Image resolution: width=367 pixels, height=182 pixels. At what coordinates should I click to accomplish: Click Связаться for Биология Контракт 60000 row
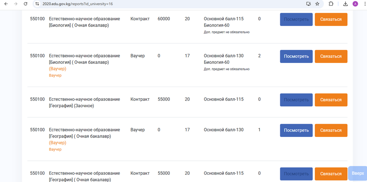331,19
